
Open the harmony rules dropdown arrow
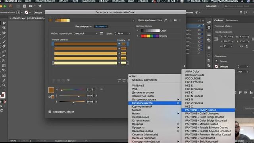click(133, 20)
